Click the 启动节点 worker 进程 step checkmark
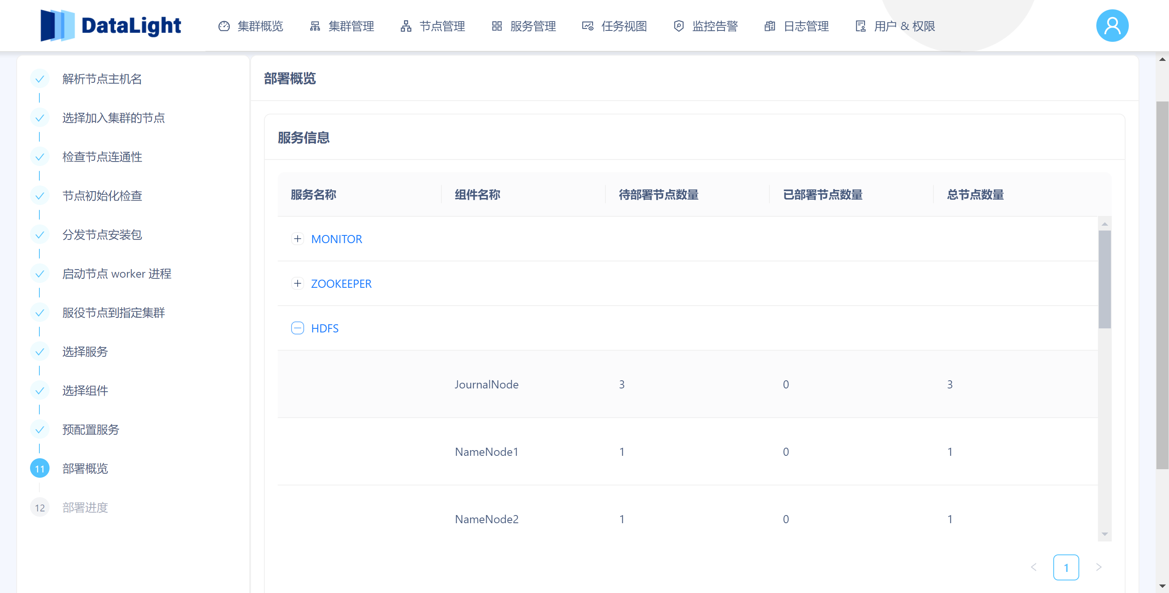 click(40, 274)
